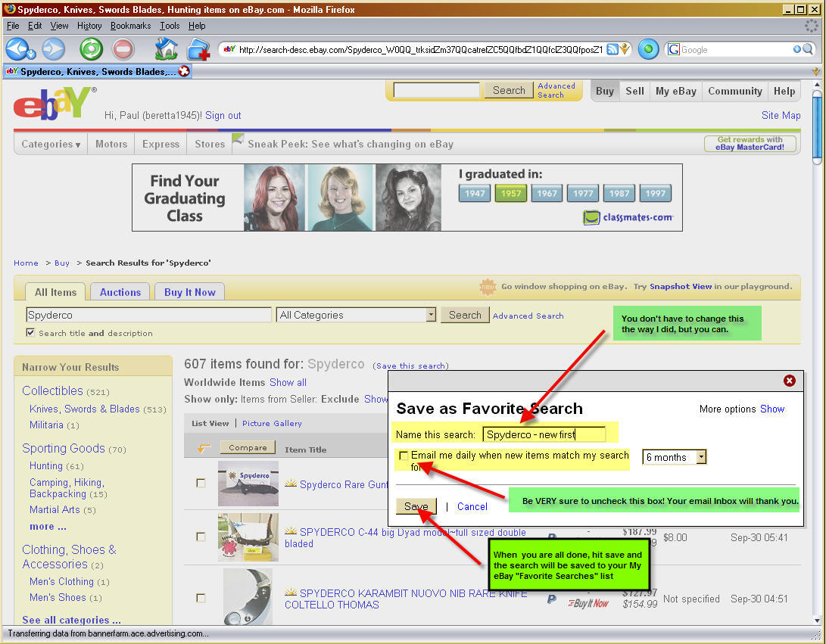Click Cancel in the Favorite Search dialog

(x=472, y=506)
